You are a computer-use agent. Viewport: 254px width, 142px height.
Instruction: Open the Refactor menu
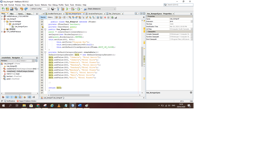(x=44, y=5)
